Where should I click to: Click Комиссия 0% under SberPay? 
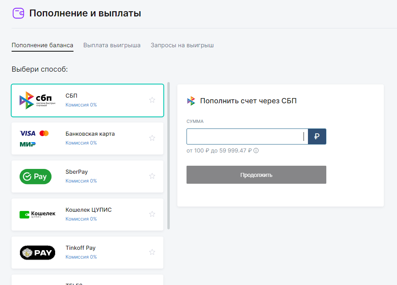pyautogui.click(x=81, y=181)
